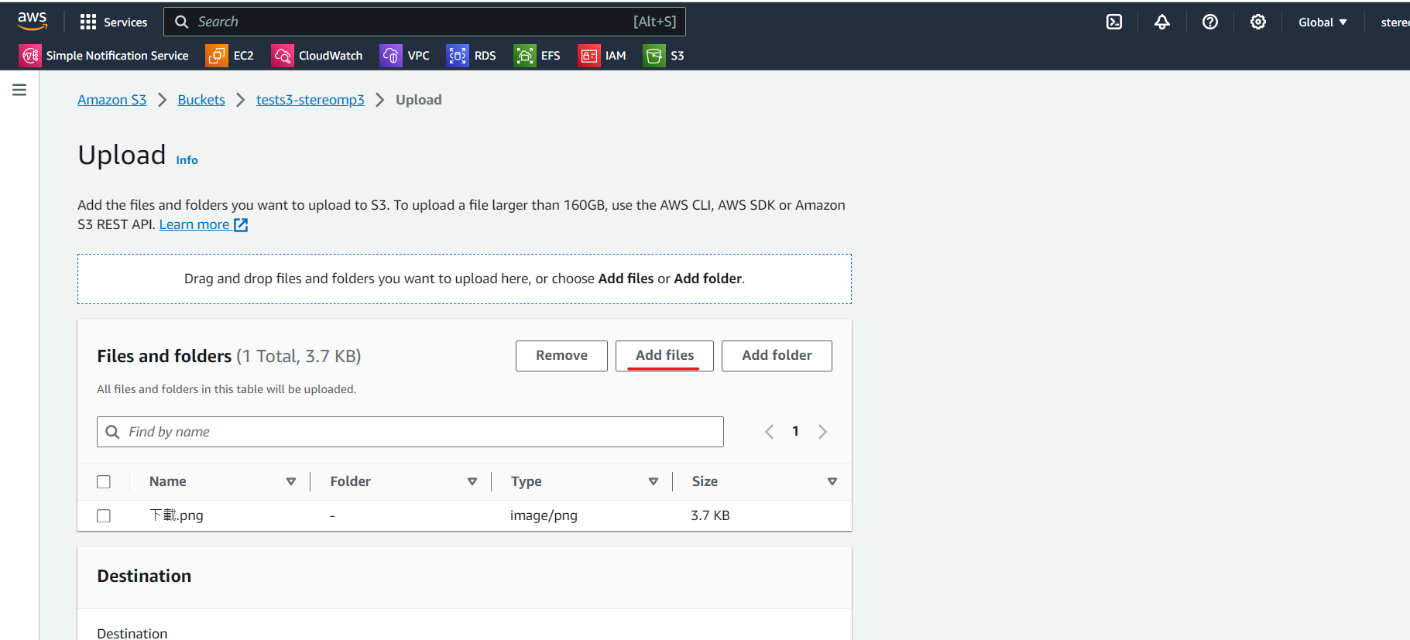Click the 下載.png file name

(x=177, y=515)
